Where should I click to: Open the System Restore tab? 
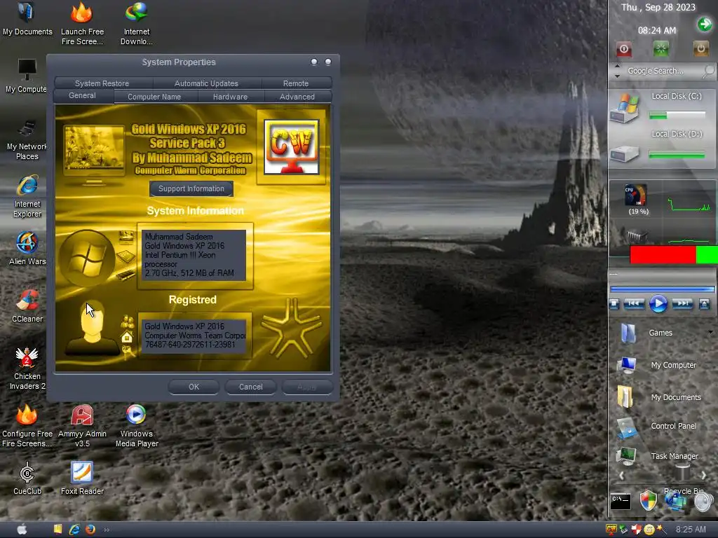tap(102, 83)
